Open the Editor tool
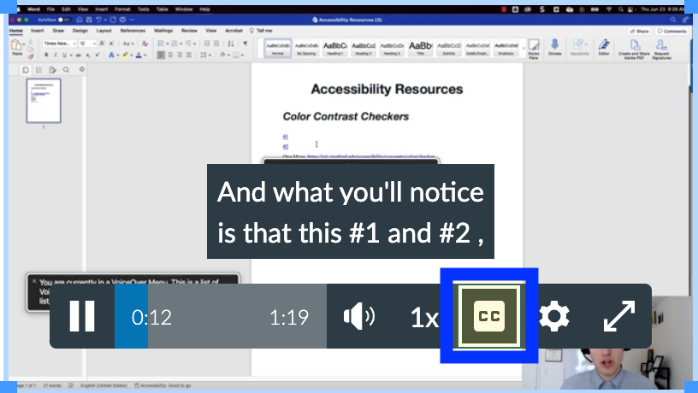This screenshot has width=698, height=393. (x=604, y=47)
